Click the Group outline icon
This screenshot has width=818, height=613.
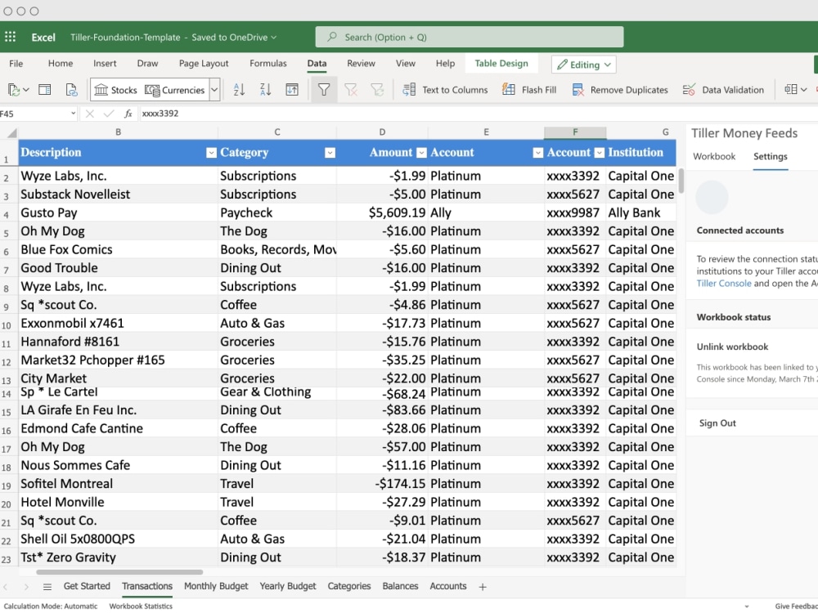pyautogui.click(x=791, y=90)
